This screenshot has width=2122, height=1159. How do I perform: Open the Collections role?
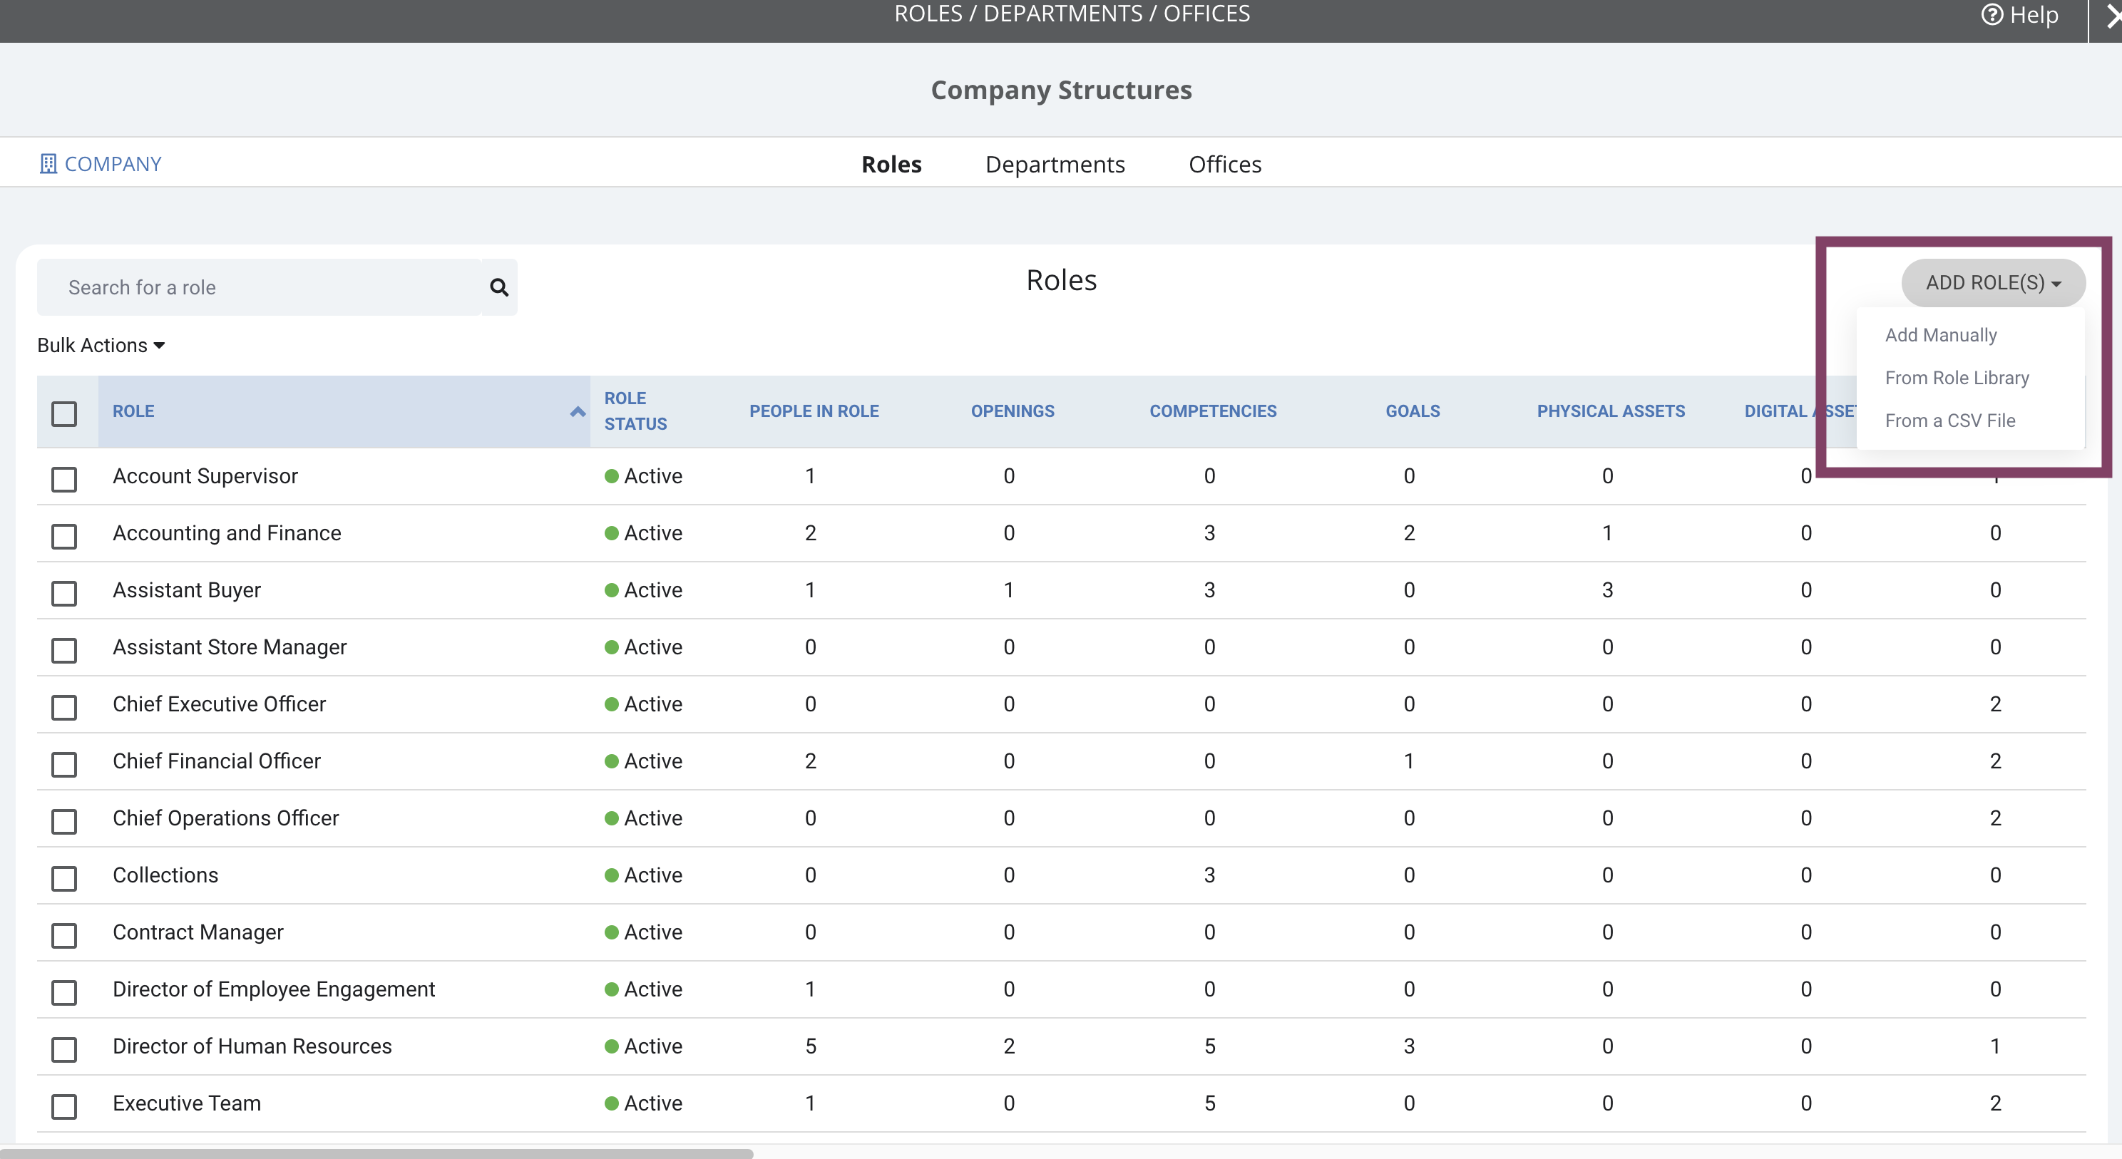coord(165,875)
